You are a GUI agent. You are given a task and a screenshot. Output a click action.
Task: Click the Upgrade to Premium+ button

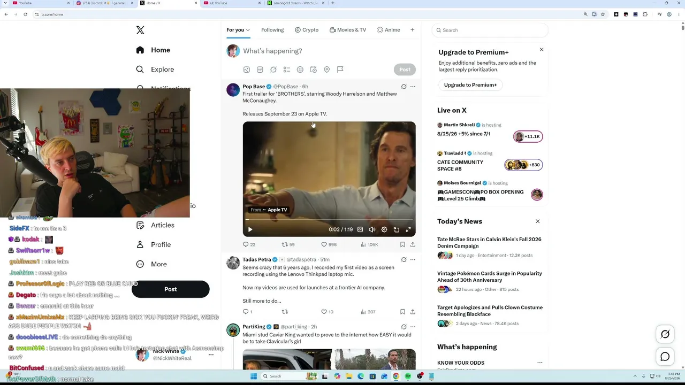[470, 85]
